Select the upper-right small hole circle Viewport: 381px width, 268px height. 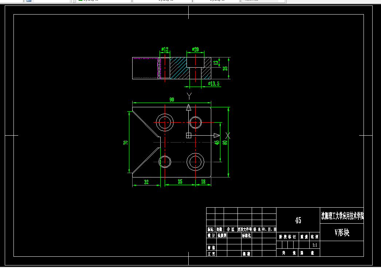(x=195, y=122)
